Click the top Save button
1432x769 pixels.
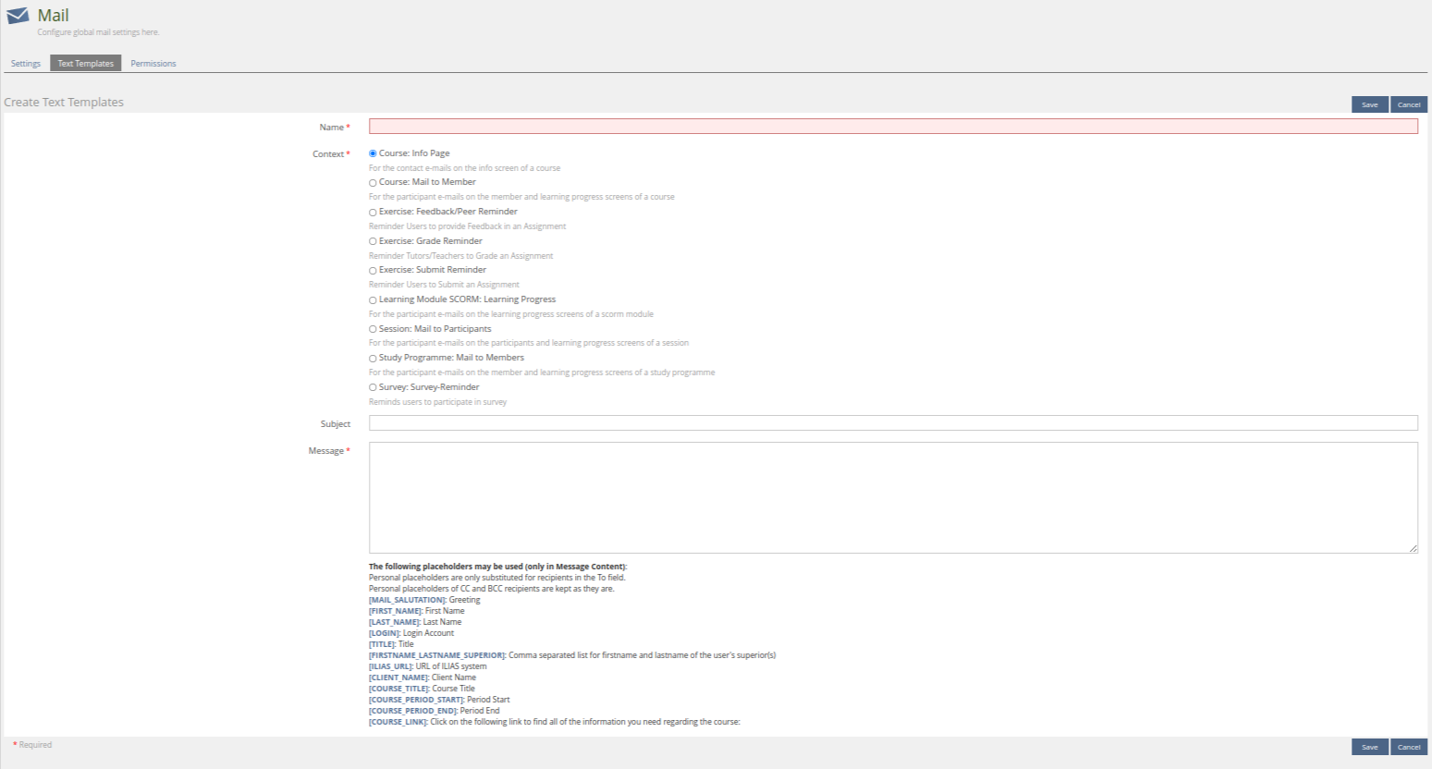click(1369, 104)
